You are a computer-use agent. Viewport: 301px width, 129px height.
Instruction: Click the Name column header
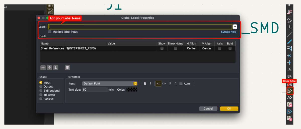coord(53,43)
